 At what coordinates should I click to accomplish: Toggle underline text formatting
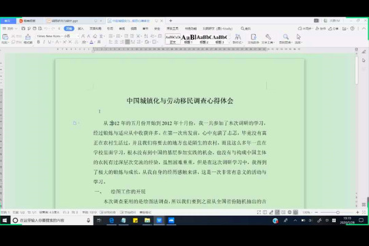49,42
